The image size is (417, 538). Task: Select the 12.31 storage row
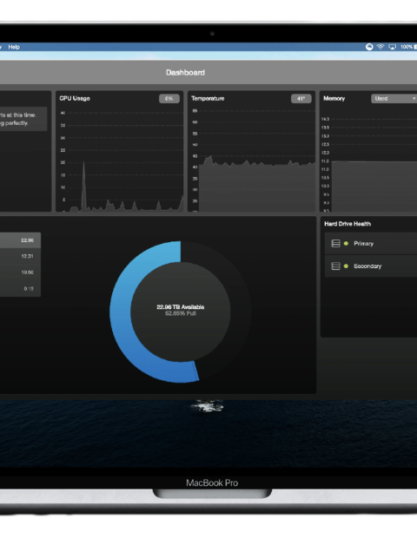click(20, 256)
